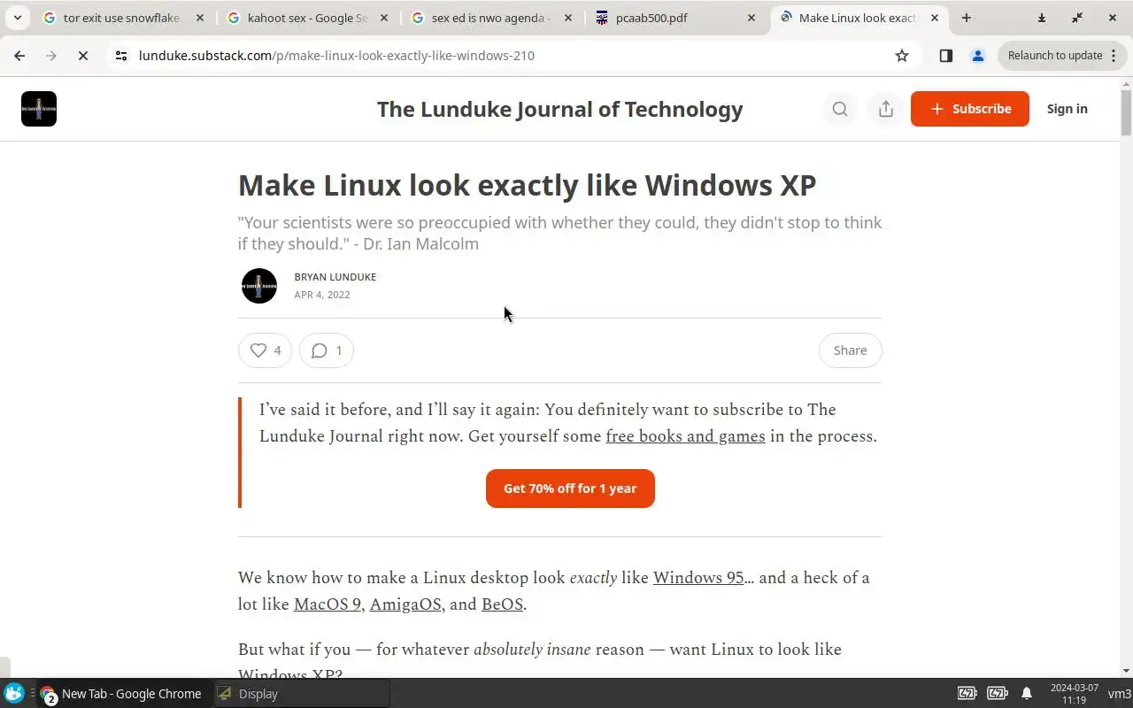Click the search magnifier icon on Substack header
Viewport: 1133px width, 708px height.
pyautogui.click(x=839, y=109)
